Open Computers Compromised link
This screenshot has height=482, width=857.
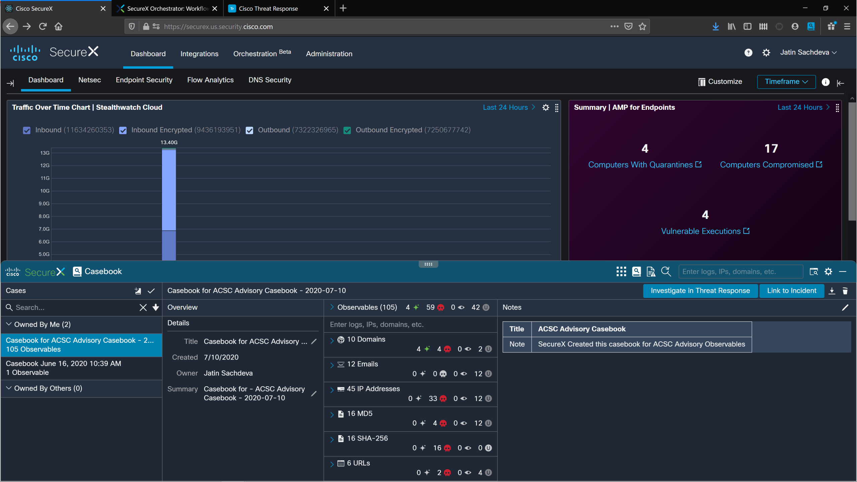[771, 165]
